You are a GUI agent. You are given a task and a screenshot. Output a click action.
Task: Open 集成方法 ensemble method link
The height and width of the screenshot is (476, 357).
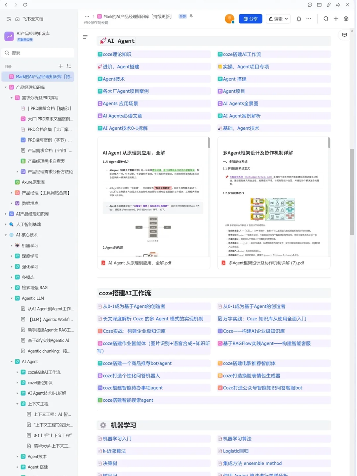pyautogui.click(x=252, y=463)
